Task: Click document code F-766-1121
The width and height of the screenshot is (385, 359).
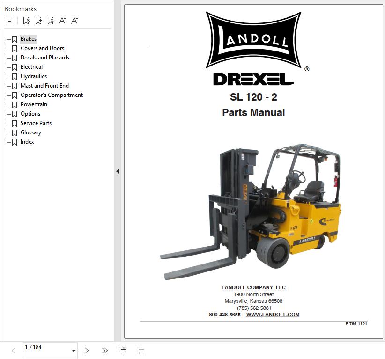Action: pos(356,324)
